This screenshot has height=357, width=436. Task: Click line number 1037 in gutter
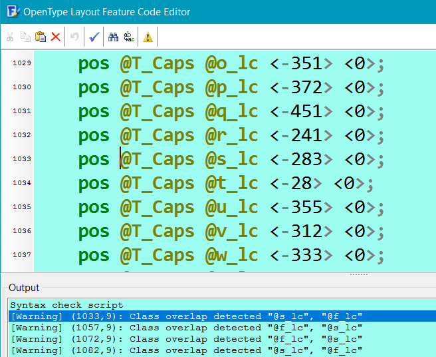22,254
